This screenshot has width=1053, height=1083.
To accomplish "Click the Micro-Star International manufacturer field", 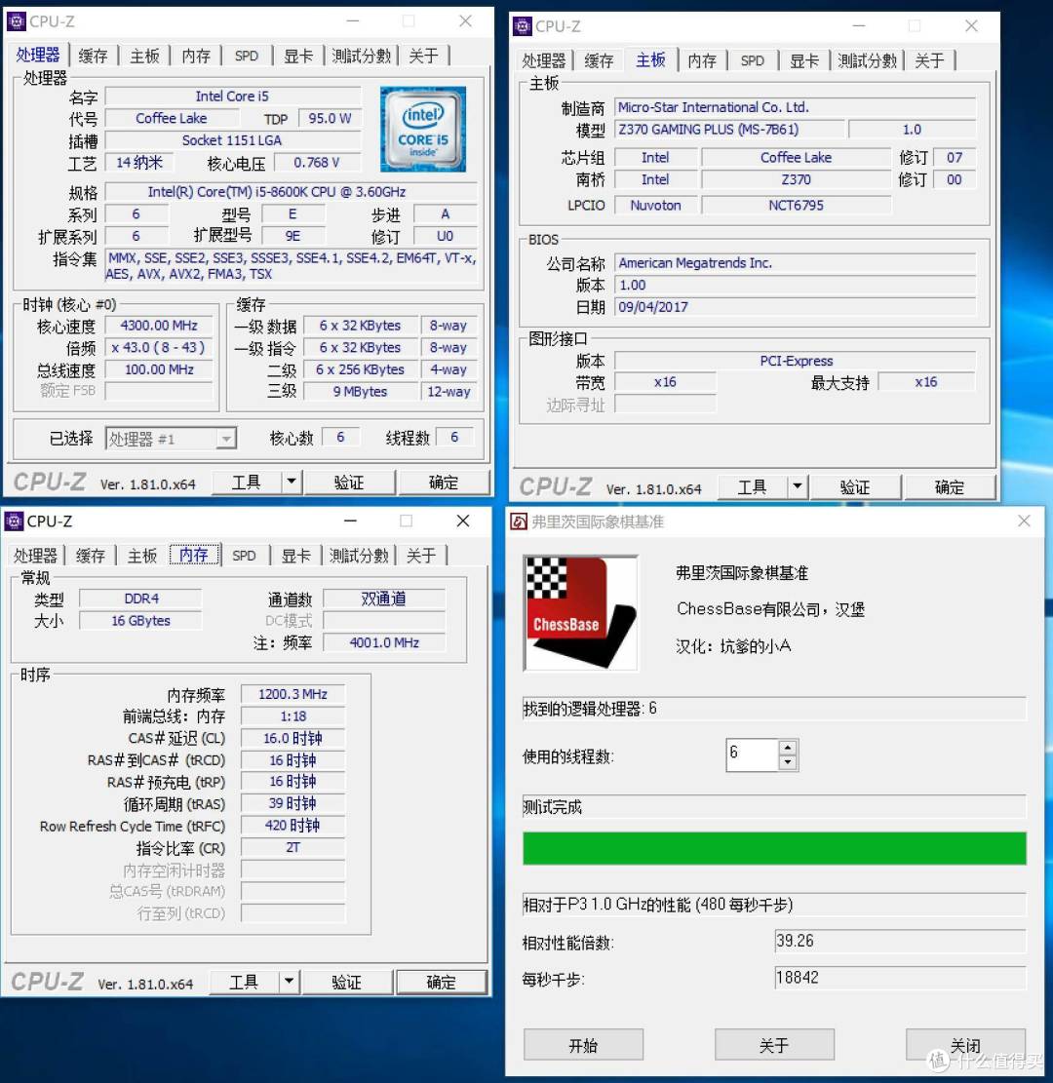I will tap(796, 107).
